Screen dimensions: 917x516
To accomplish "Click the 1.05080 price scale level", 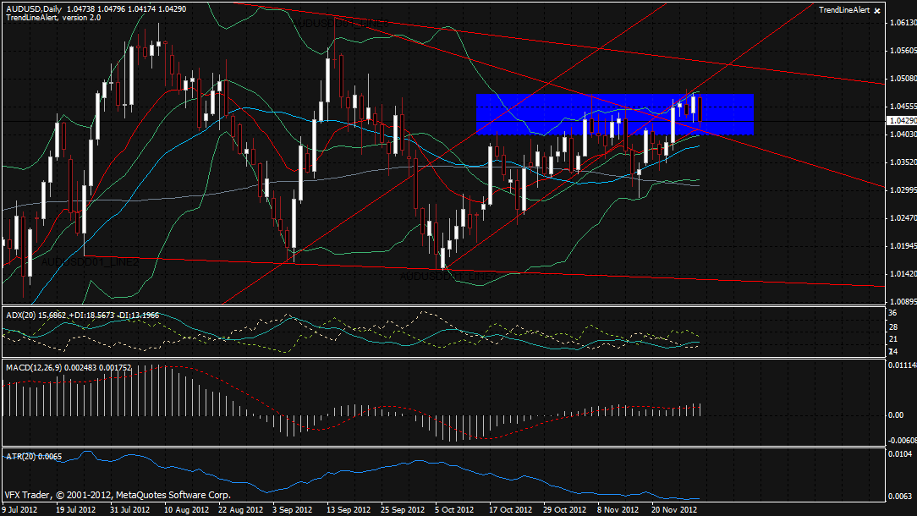I will click(x=901, y=79).
